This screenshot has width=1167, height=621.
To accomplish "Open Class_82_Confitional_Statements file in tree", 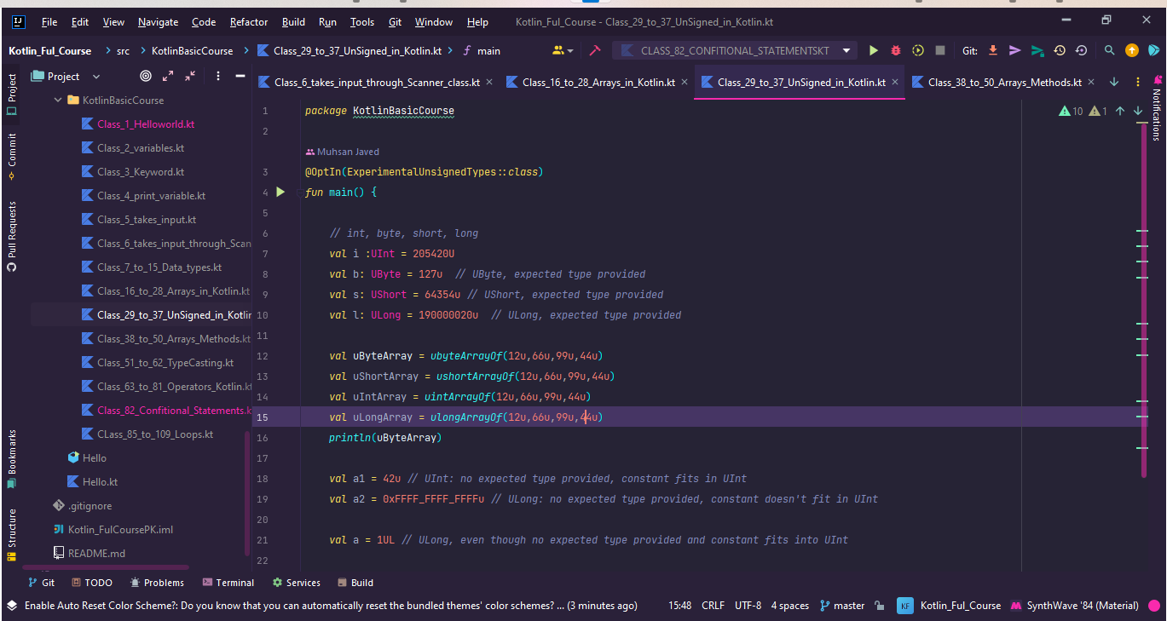I will point(174,411).
